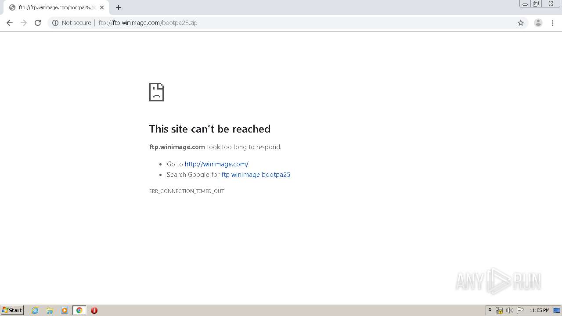Viewport: 562px width, 316px height.
Task: Close the Chrome window
Action: 551,4
